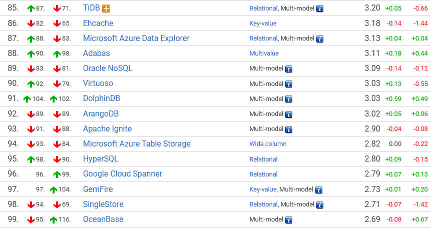Click the info icon beside OceanBase's Multi-model

pyautogui.click(x=289, y=220)
